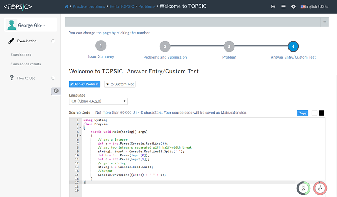Click the Display Problem button
This screenshot has height=197, width=337.
click(84, 84)
